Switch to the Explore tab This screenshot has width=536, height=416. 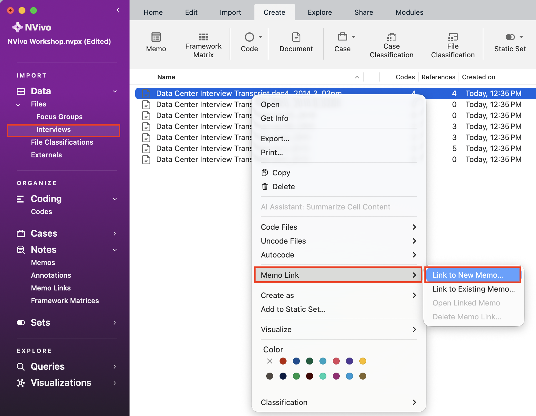coord(320,12)
